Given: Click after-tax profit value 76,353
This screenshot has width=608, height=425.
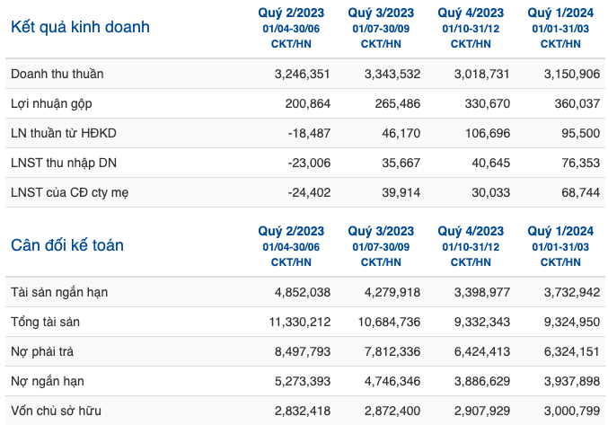Looking at the screenshot, I should [x=581, y=164].
